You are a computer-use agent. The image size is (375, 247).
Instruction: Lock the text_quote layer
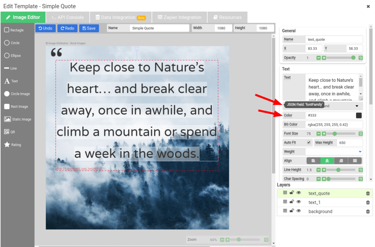(292, 192)
